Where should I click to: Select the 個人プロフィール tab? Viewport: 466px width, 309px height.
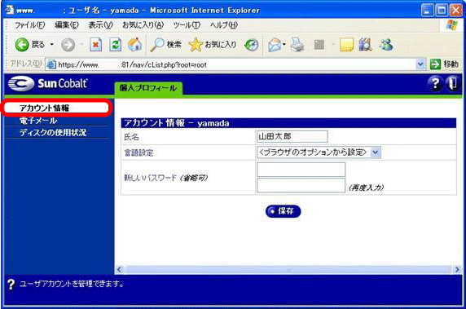(x=148, y=88)
